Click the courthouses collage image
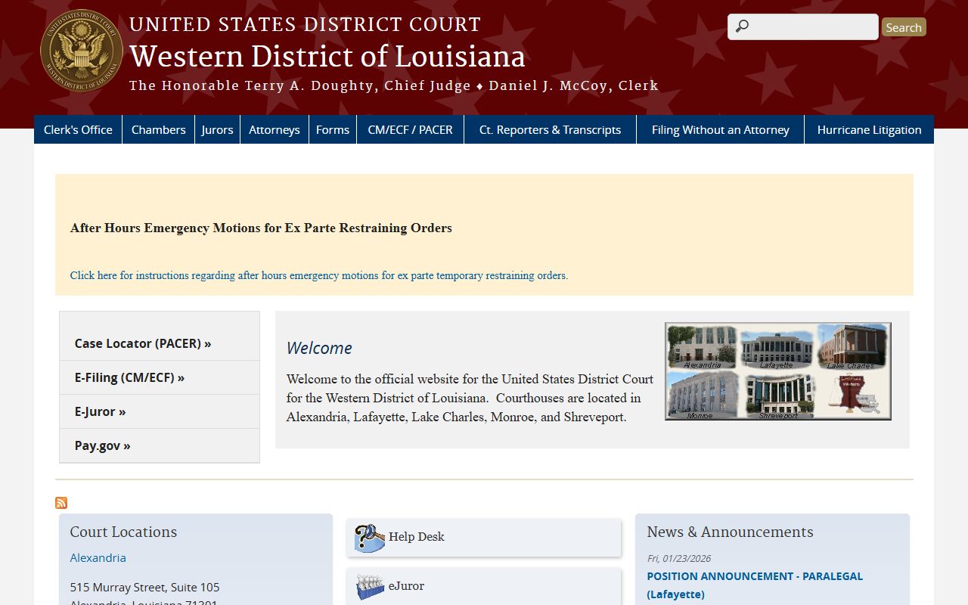Screen dimensions: 968x605 778,371
